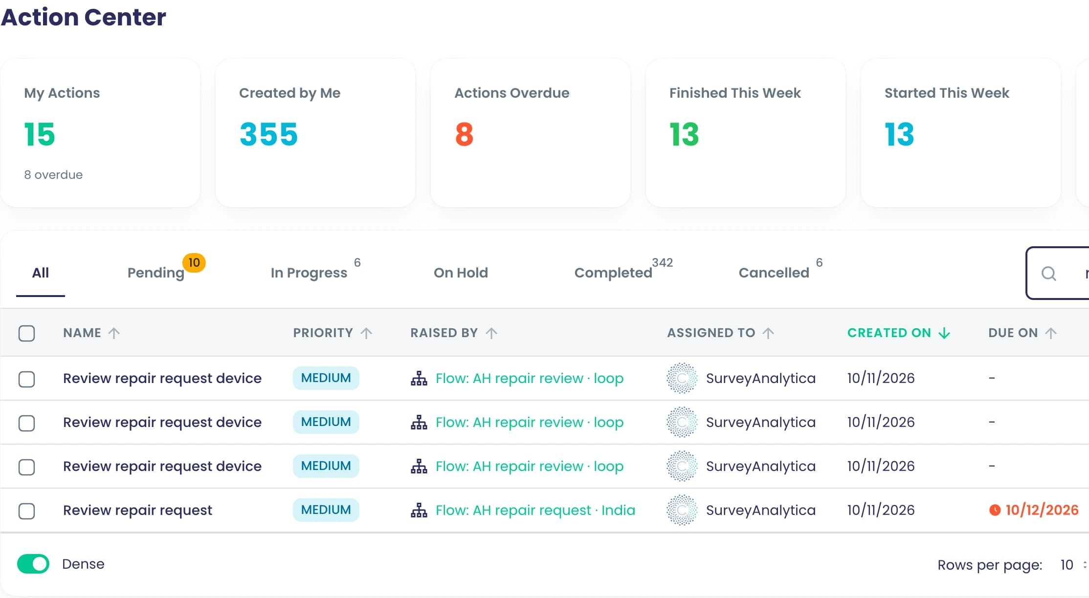Click the overdue due date 10/12/2026
Image resolution: width=1089 pixels, height=598 pixels.
[1042, 510]
